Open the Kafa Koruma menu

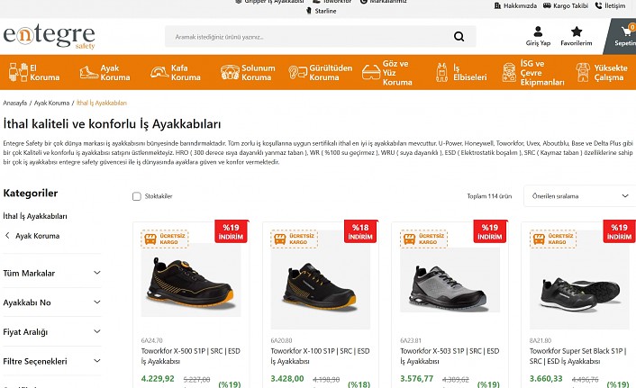point(174,72)
